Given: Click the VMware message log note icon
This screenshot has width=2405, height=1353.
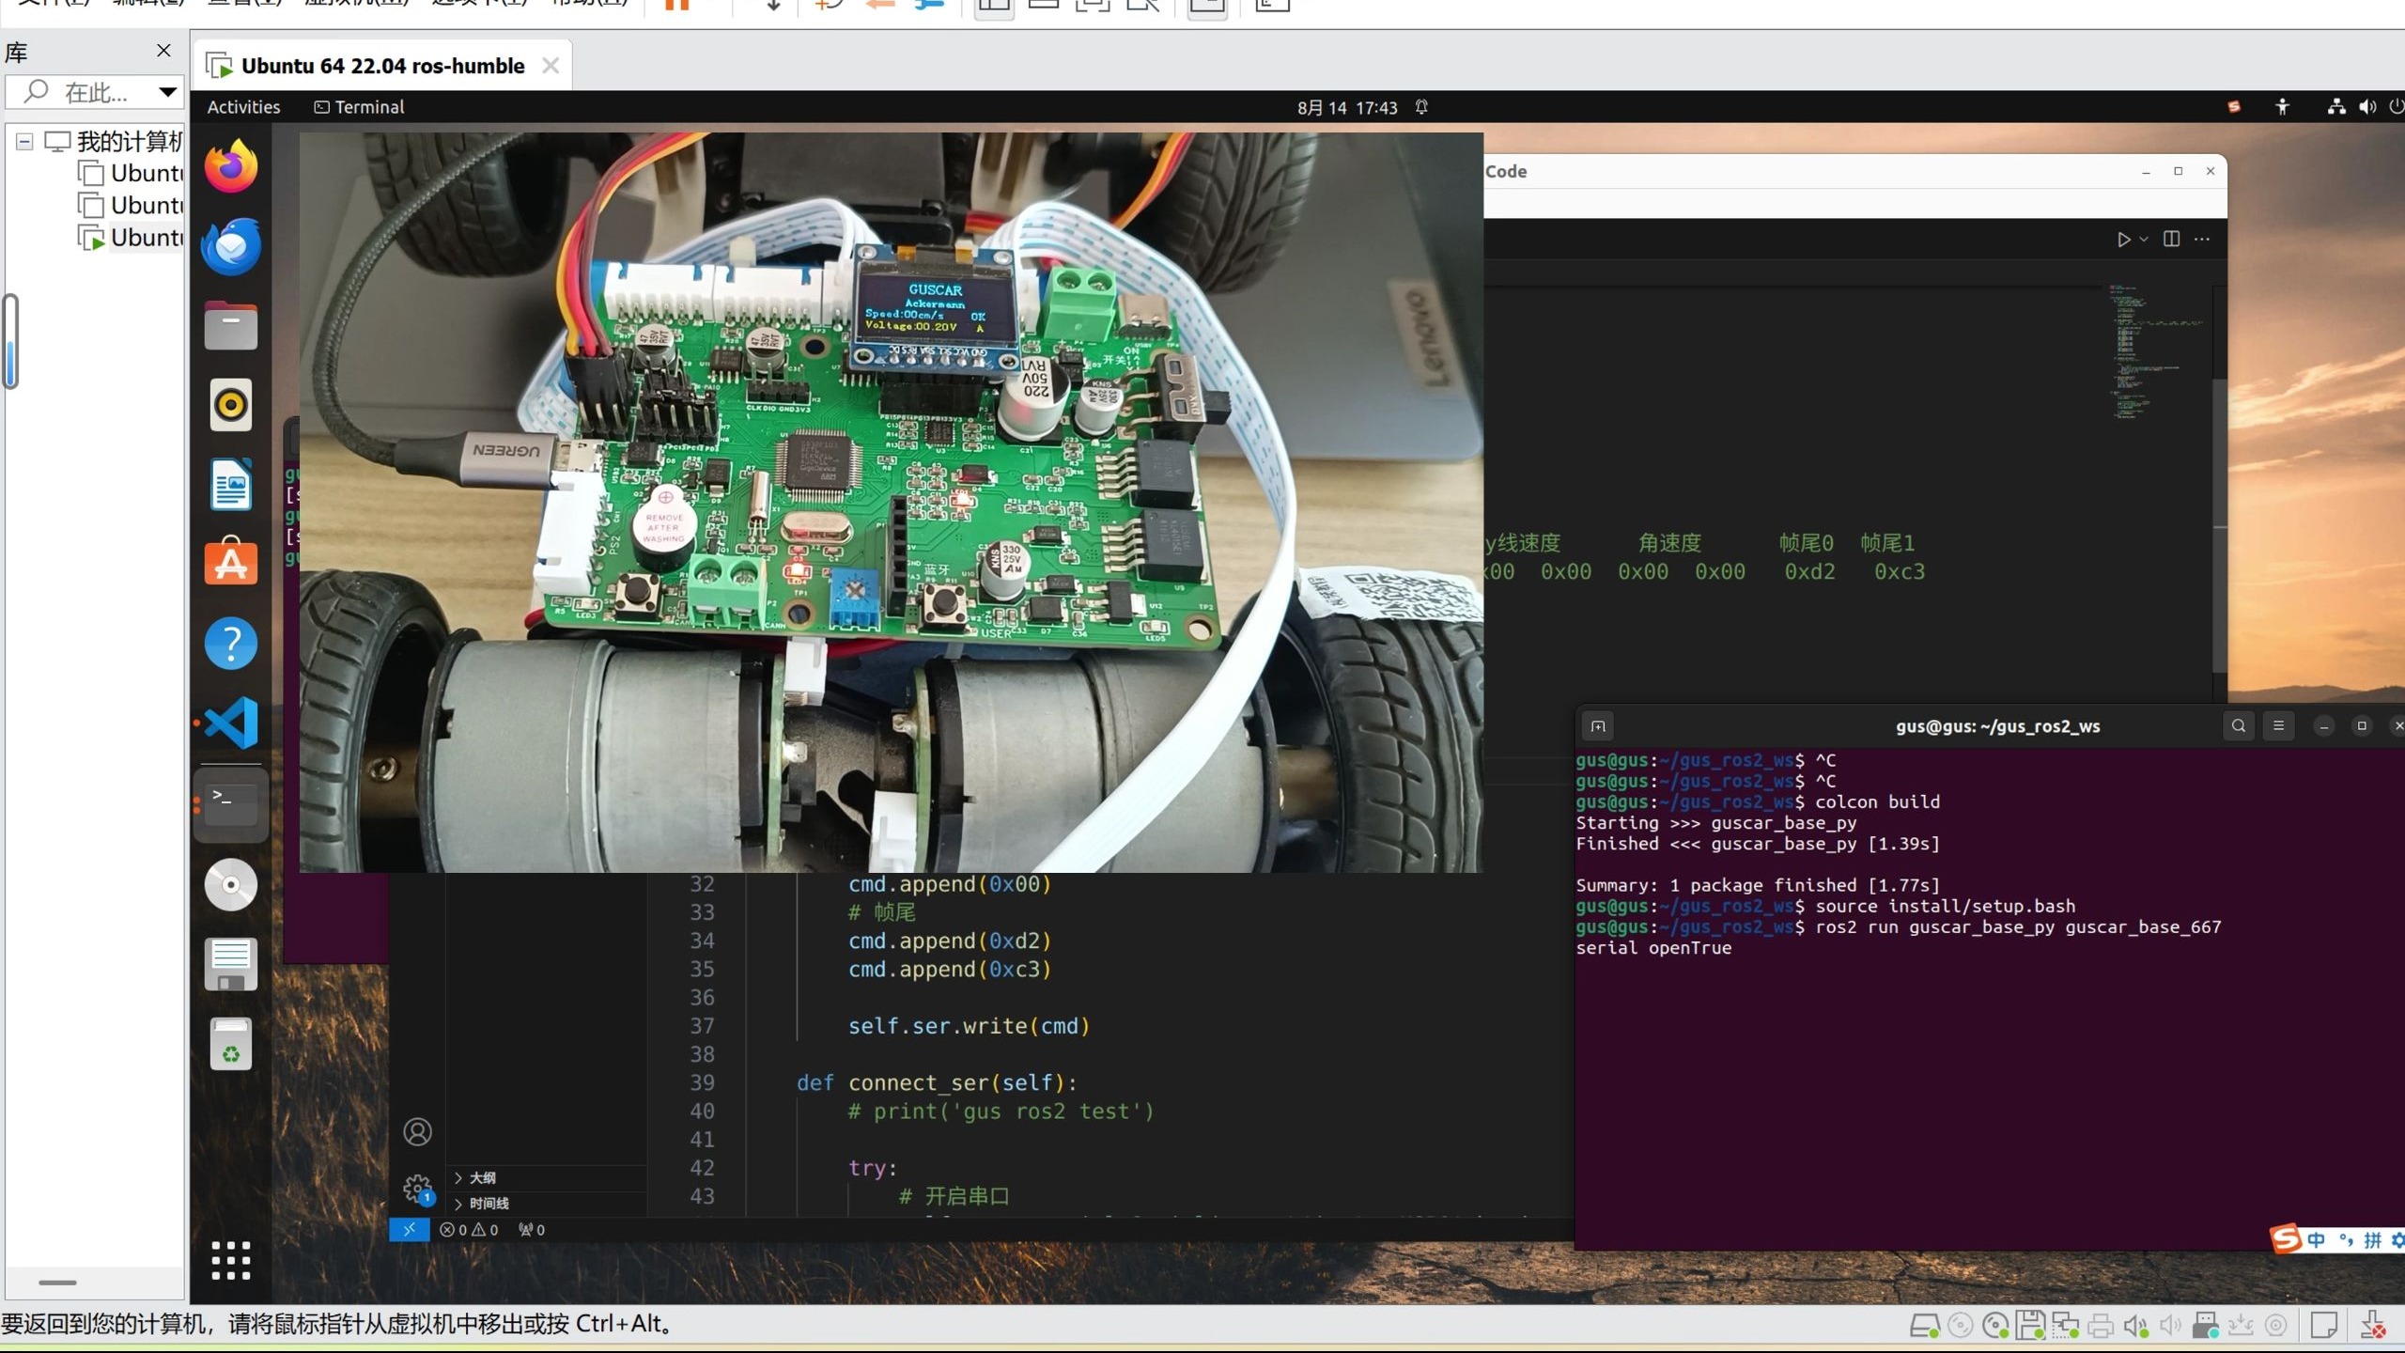Looking at the screenshot, I should (2324, 1326).
